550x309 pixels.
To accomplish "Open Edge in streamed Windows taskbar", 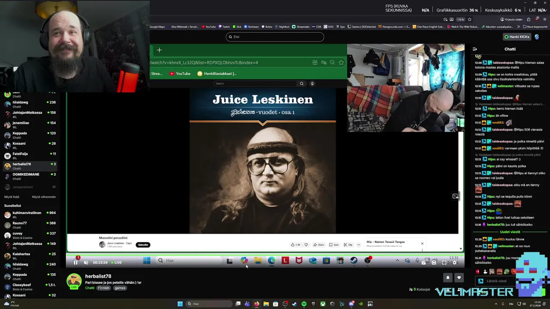I will (272, 261).
